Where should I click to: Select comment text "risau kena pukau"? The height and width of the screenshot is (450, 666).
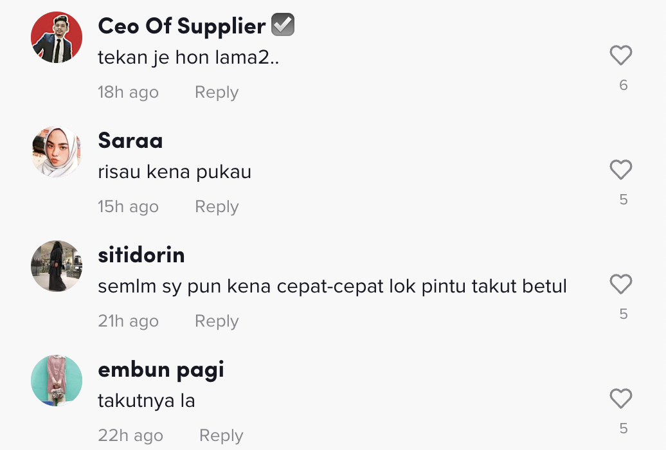coord(174,172)
